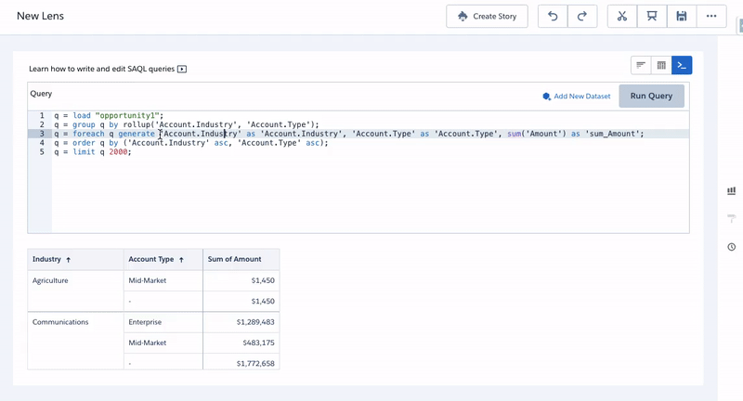
Task: Select Mid-Market cell under Agriculture
Action: 163,280
